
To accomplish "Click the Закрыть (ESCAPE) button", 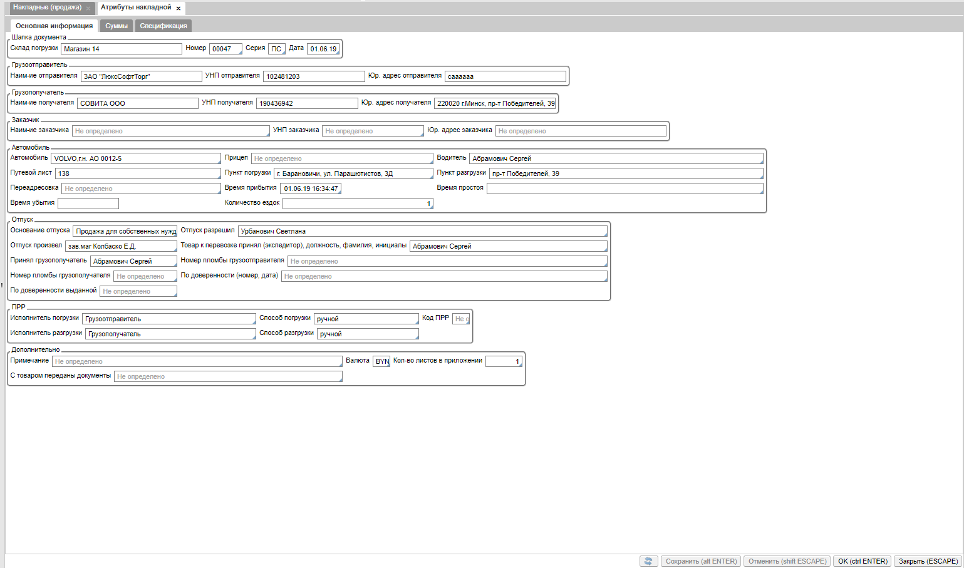I will pyautogui.click(x=928, y=561).
